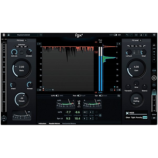Copy A to B with A>B button
Image resolution: width=158 pixels, height=158 pixels.
(144, 35)
